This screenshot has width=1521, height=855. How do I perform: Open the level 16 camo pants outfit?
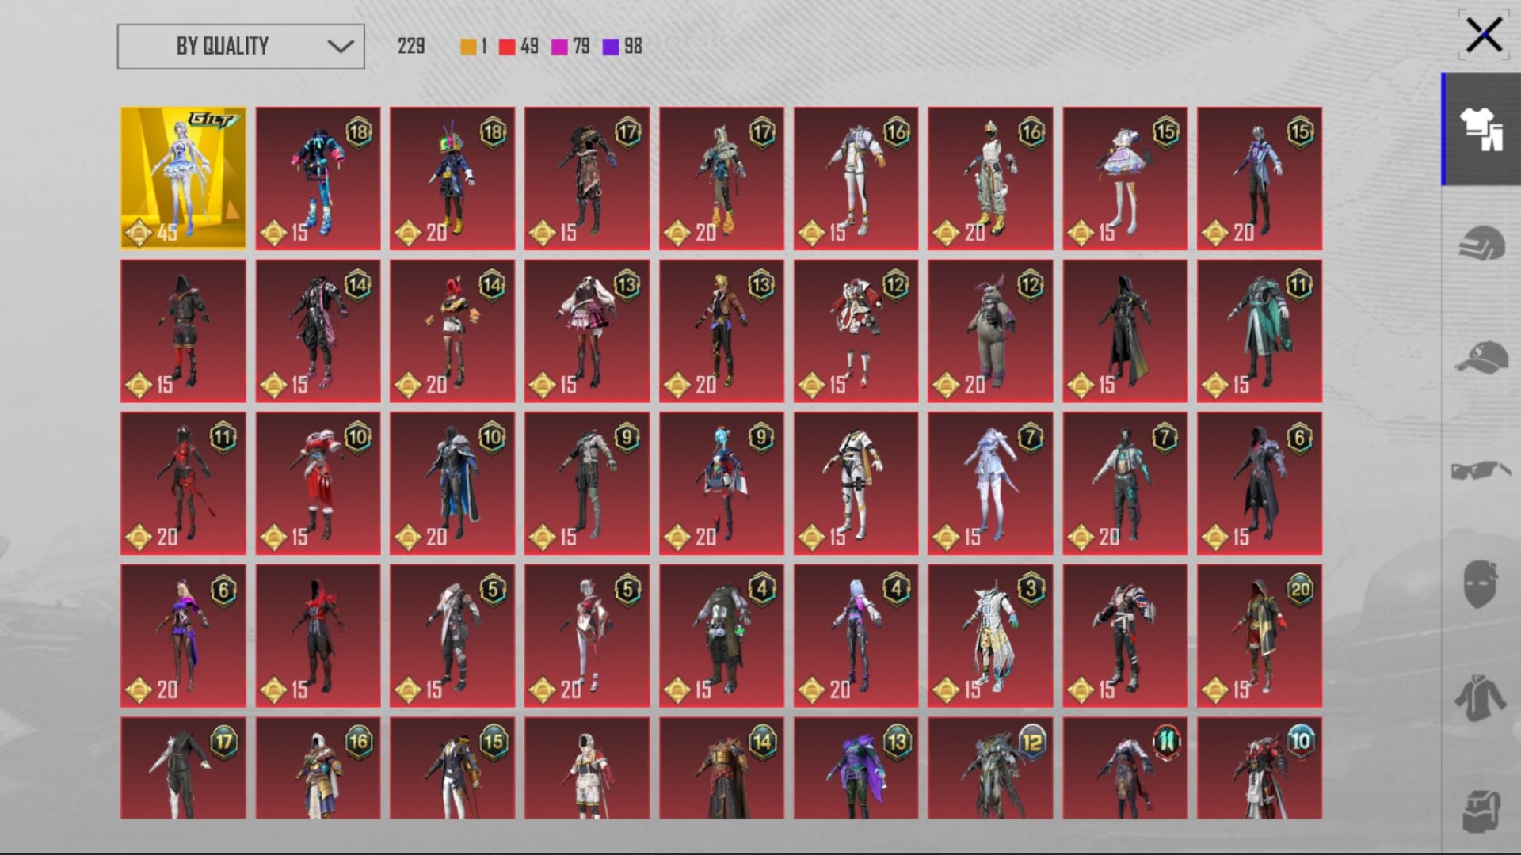(x=990, y=178)
